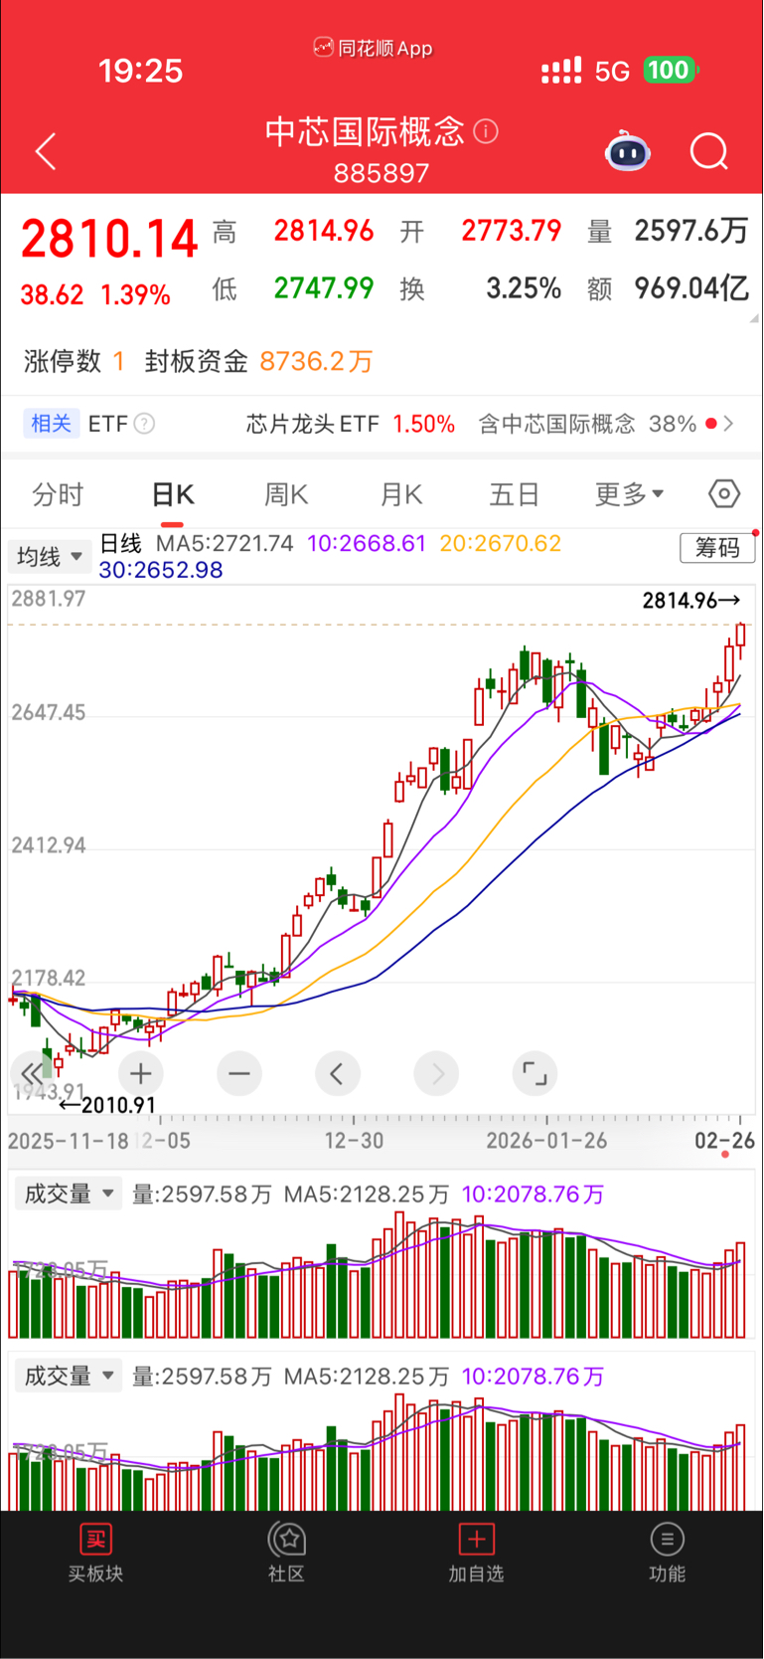Tap the info icon beside 中芯国际概念
The height and width of the screenshot is (1659, 764).
(x=486, y=130)
